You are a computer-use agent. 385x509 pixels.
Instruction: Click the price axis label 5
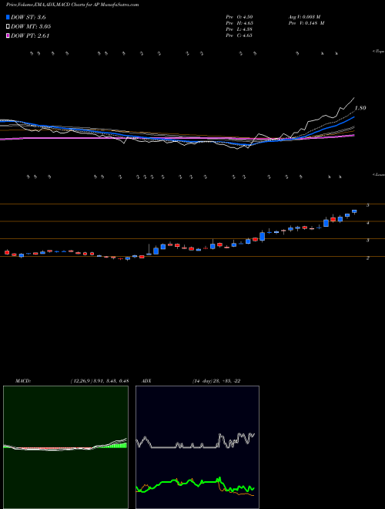tap(368, 205)
